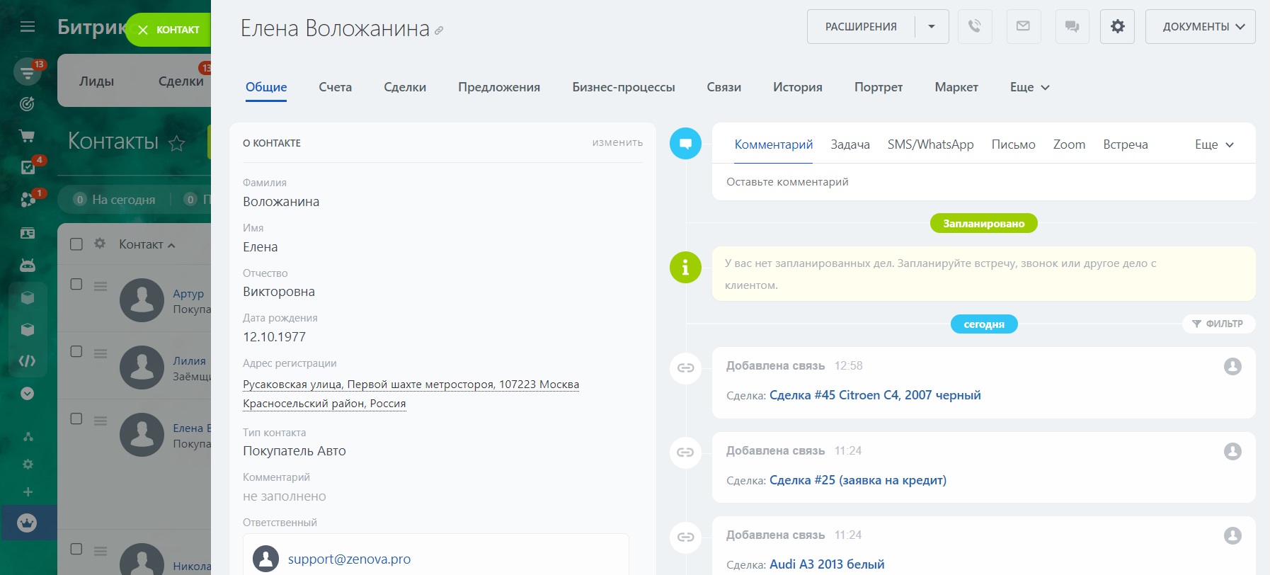Viewport: 1270px width, 575px height.
Task: Close the contact slider with КОНТАКТ button
Action: tap(168, 30)
